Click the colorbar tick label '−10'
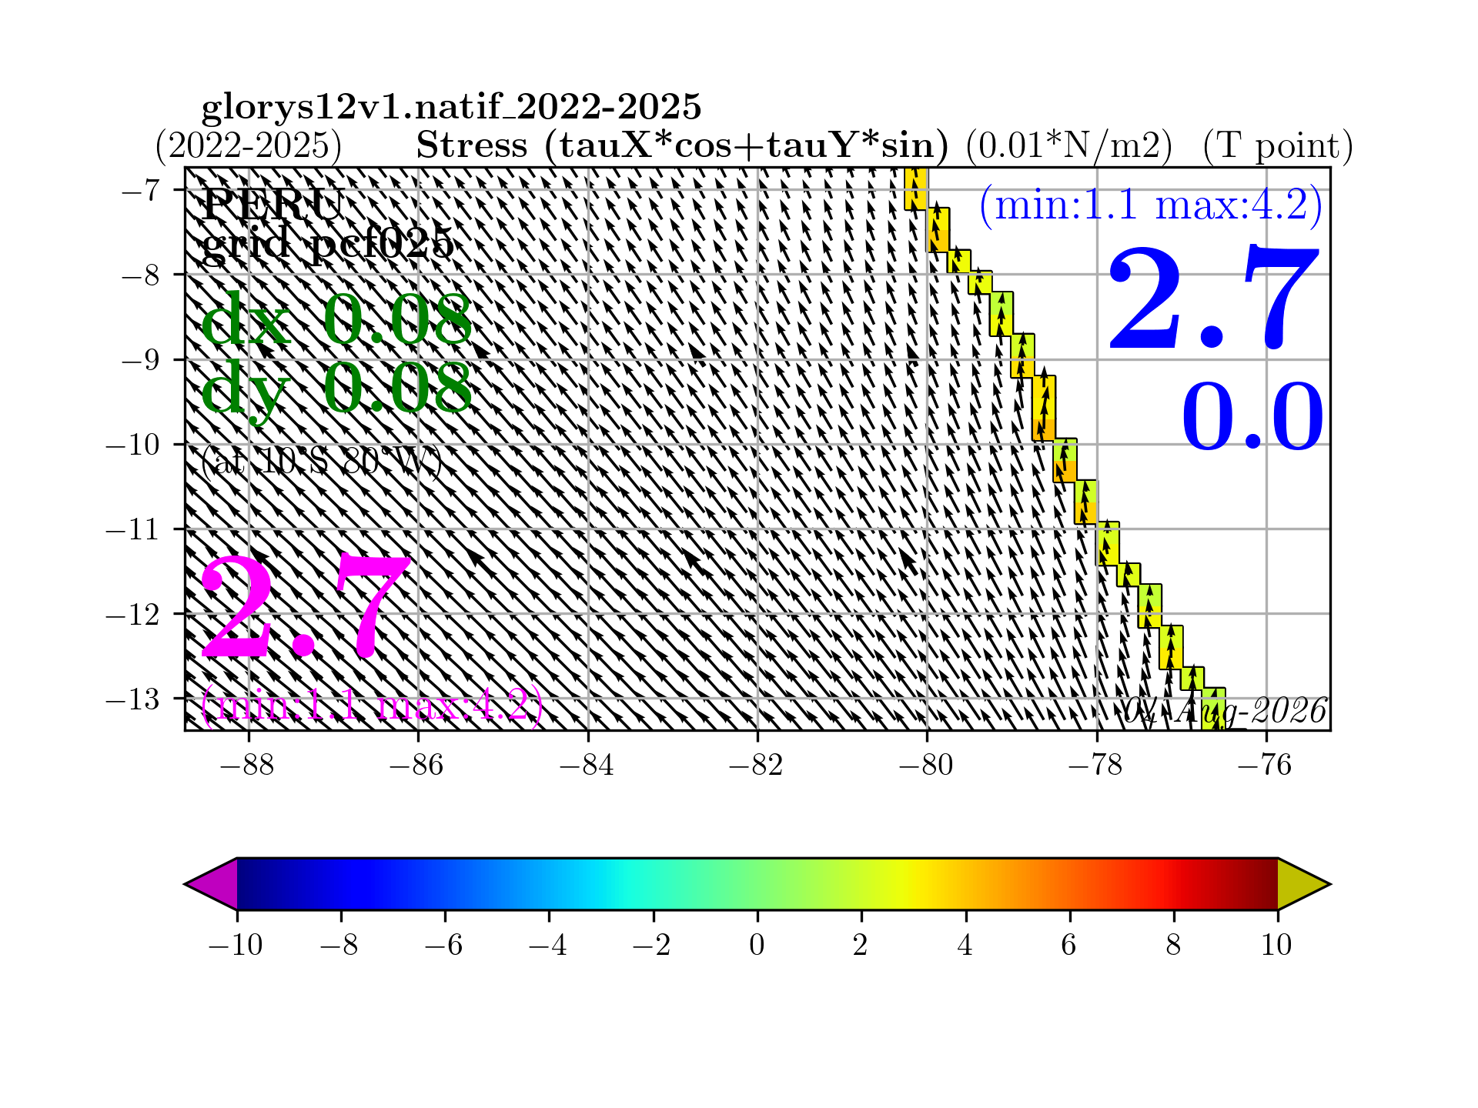Image resolution: width=1478 pixels, height=1108 pixels. [236, 945]
